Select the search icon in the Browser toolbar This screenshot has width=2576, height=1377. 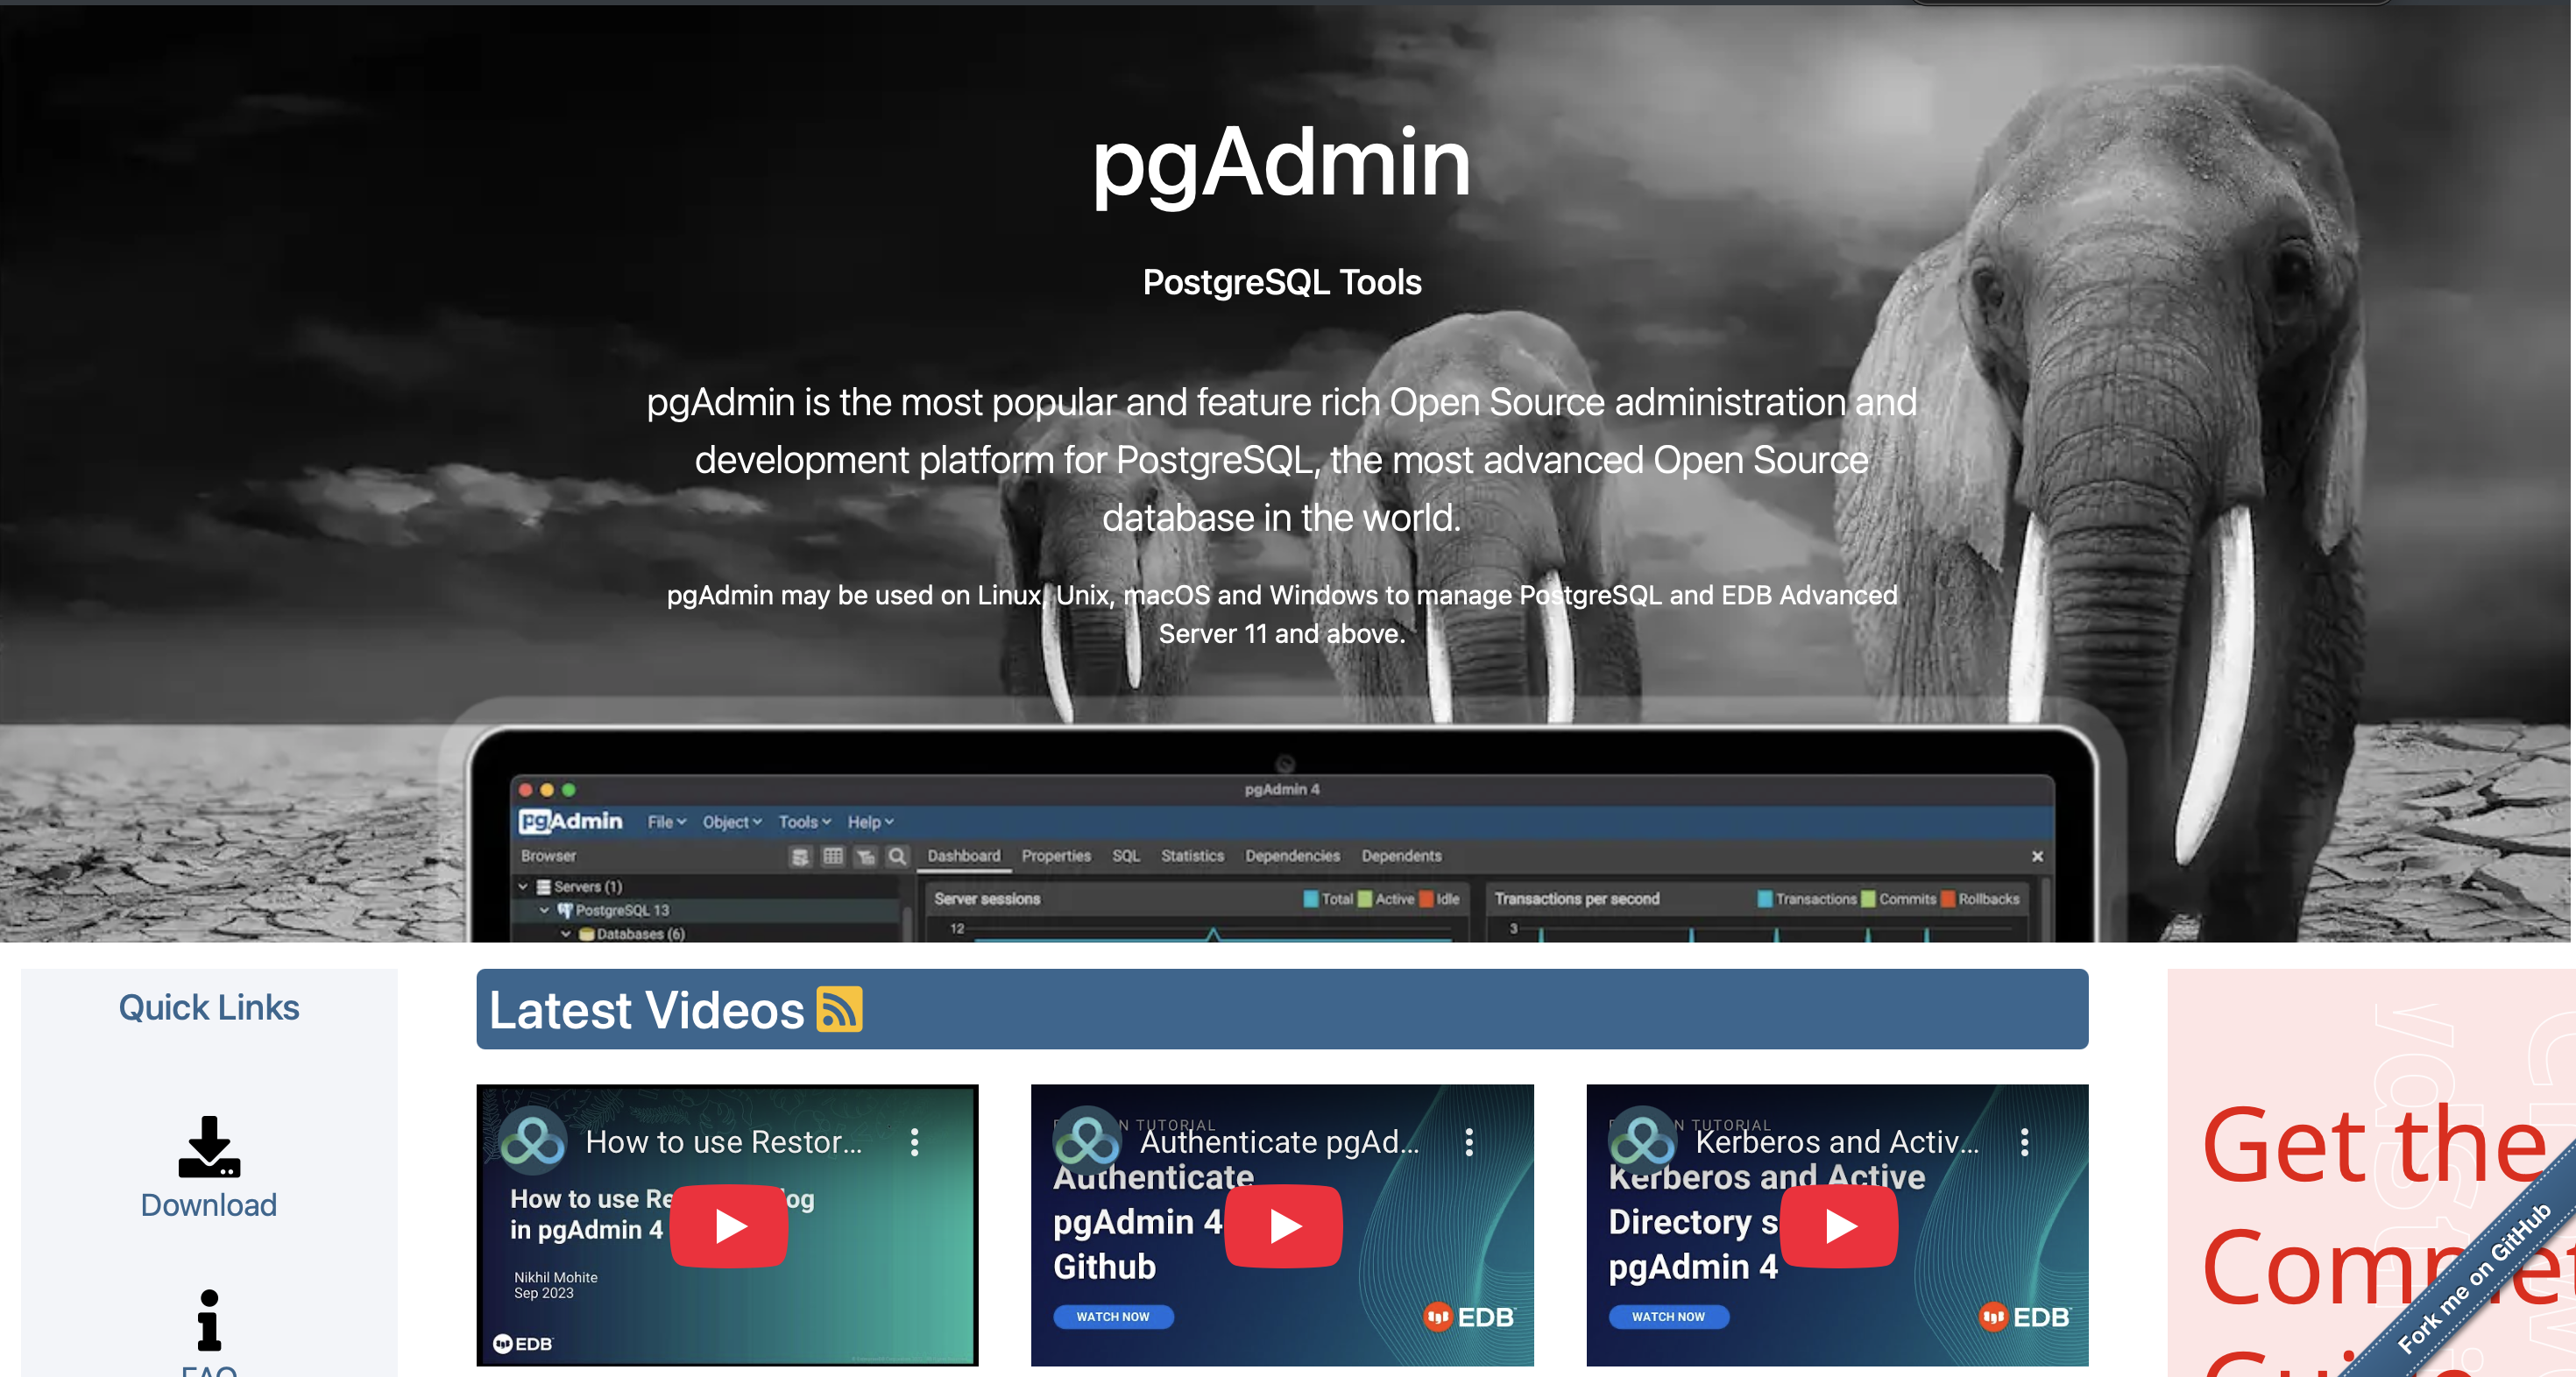tap(898, 857)
